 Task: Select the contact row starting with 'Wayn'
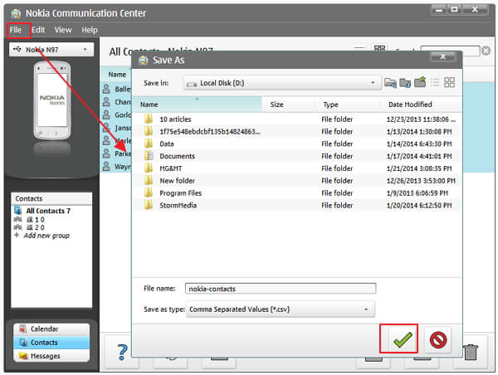[116, 167]
